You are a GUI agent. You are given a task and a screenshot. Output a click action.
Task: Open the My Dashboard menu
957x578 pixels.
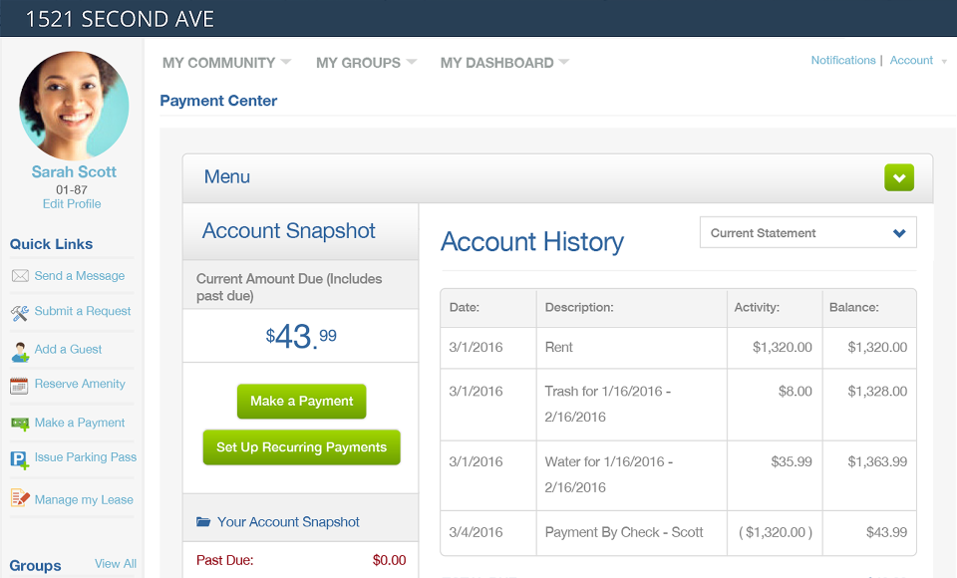(x=504, y=63)
